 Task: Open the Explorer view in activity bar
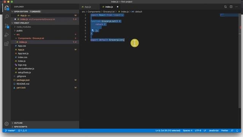click(6, 8)
